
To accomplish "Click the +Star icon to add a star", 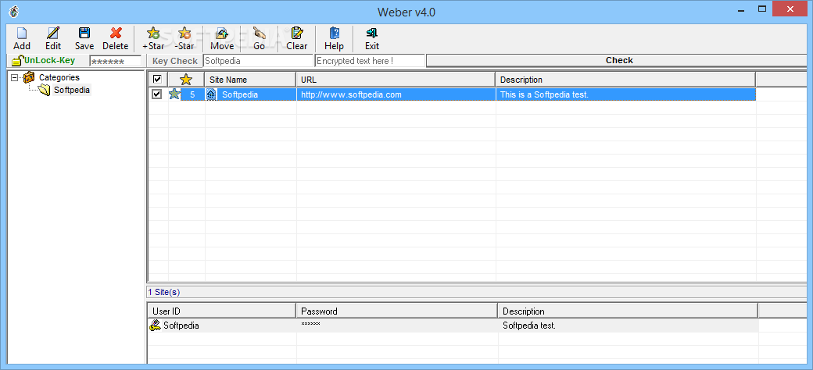I will point(153,34).
